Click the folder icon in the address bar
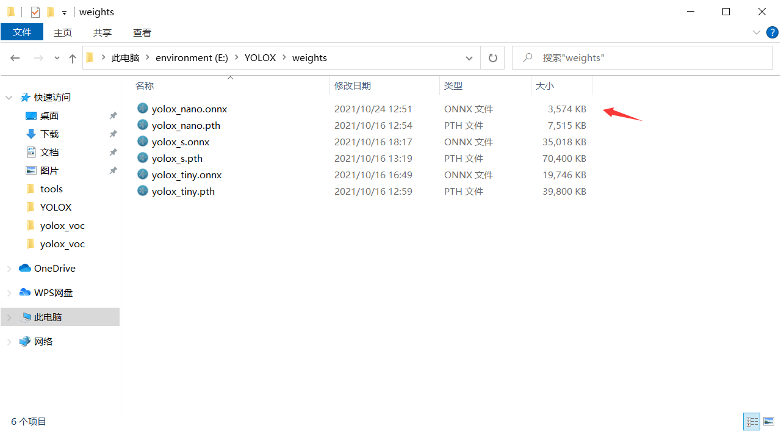This screenshot has height=431, width=781. tap(90, 57)
